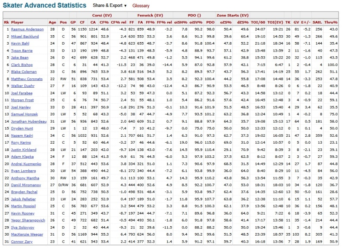Open Tyson Barrie player link
Image resolution: width=345 pixels, height=249 pixels.
coord(22,51)
